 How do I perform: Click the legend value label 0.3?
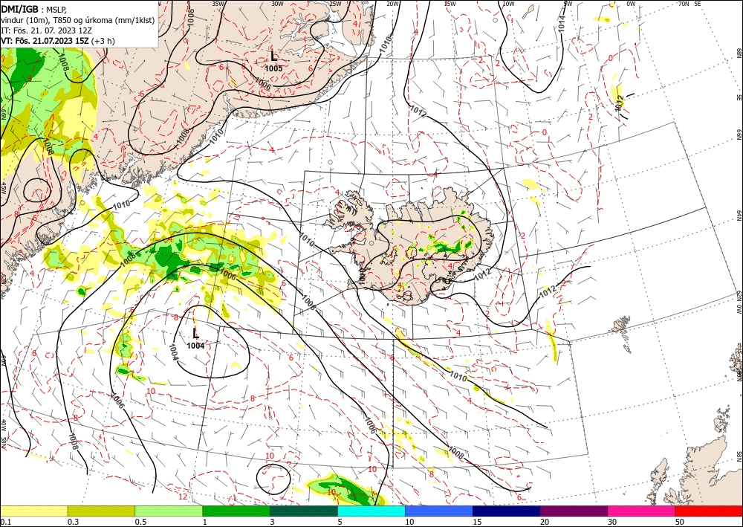(x=73, y=522)
